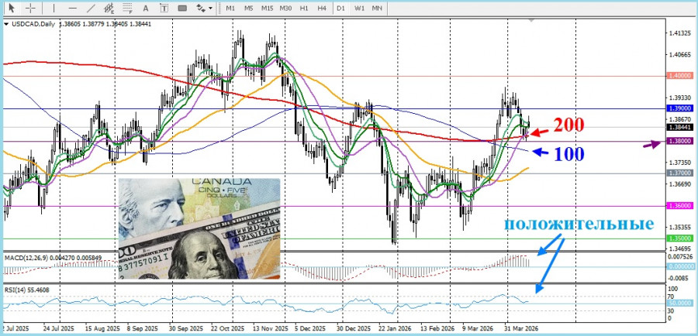Click the 31 Mar 2026 date label

pyautogui.click(x=522, y=328)
